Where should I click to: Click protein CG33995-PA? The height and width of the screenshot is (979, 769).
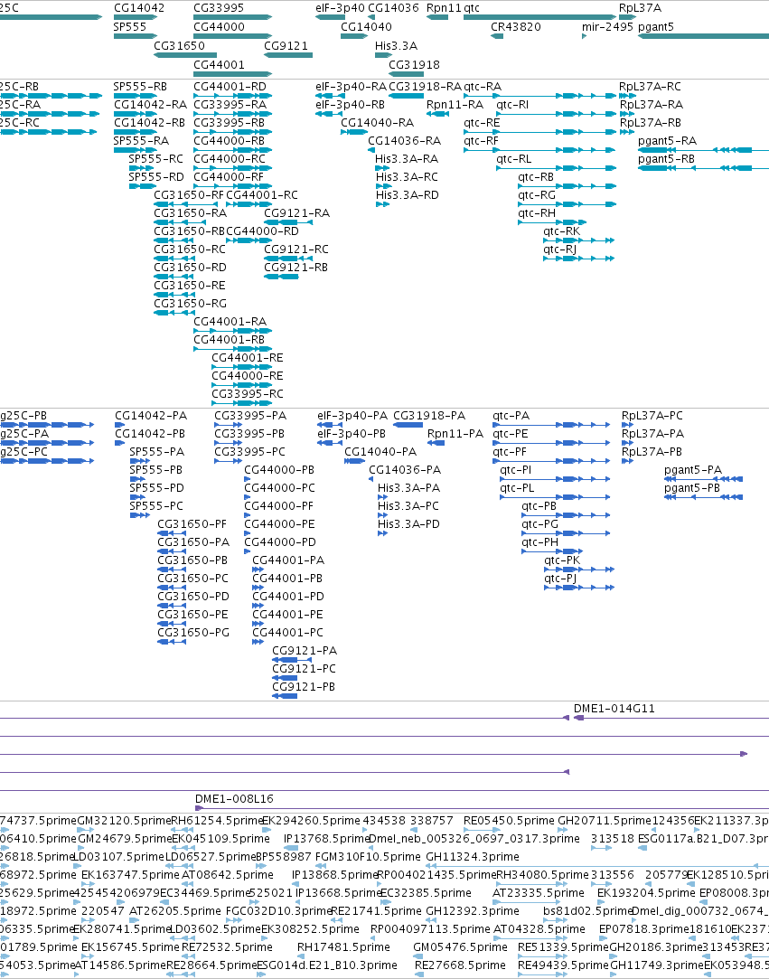coord(250,416)
